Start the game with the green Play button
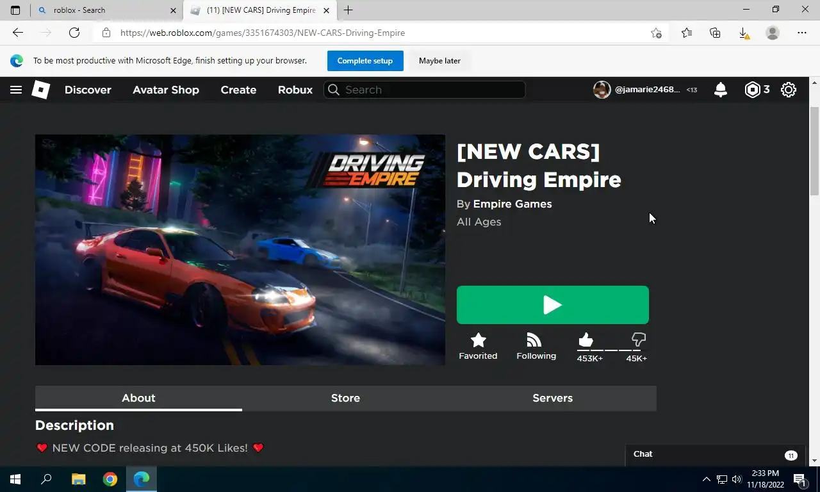This screenshot has height=492, width=820. [553, 305]
